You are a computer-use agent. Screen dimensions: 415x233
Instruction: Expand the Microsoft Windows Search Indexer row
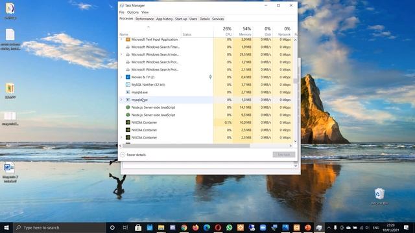point(121,54)
